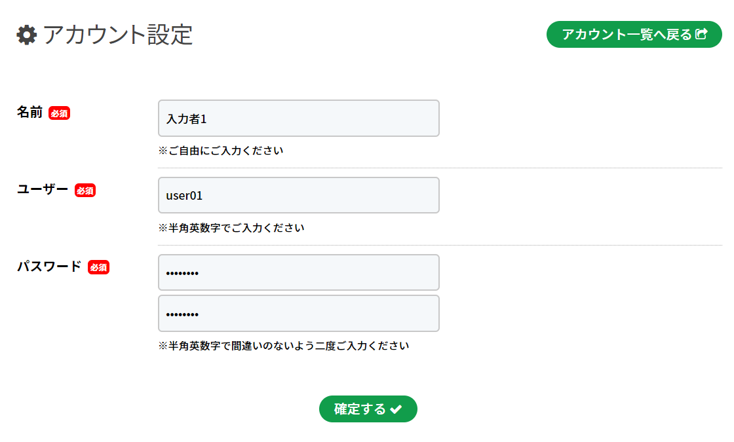This screenshot has height=442, width=734.
Task: Click the dotted divider below the 名前 section
Action: pyautogui.click(x=439, y=168)
